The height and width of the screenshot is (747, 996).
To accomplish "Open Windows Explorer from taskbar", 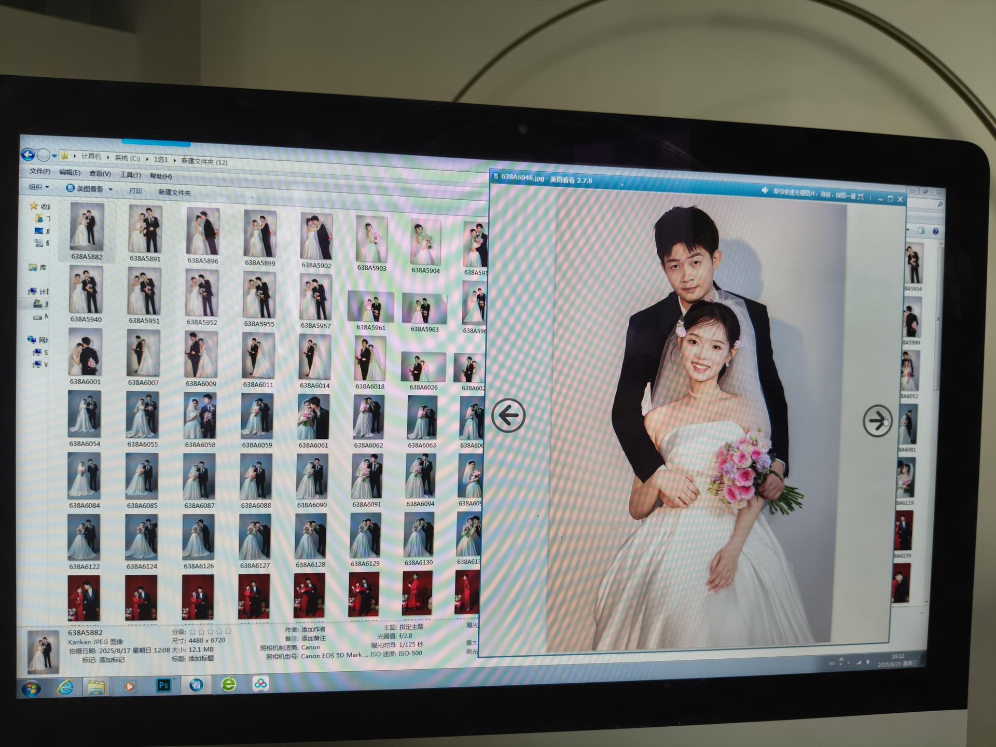I will tap(96, 687).
